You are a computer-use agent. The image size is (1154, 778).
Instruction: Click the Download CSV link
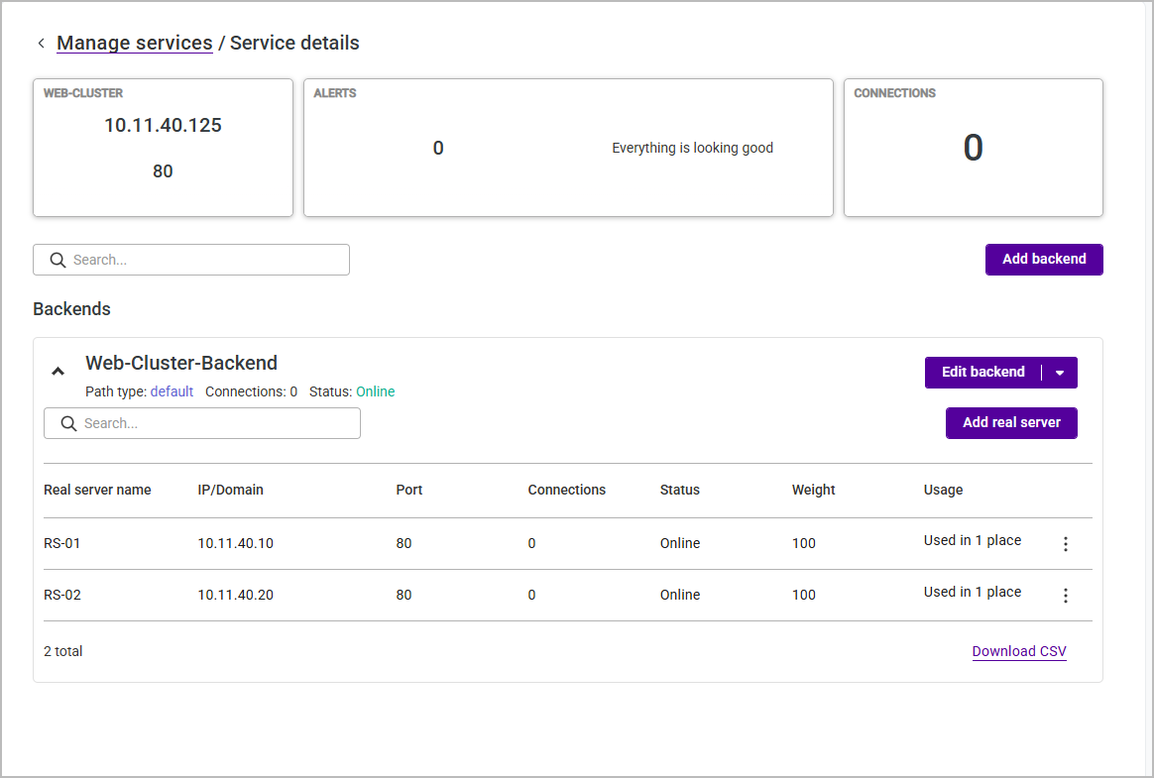[x=1018, y=651]
